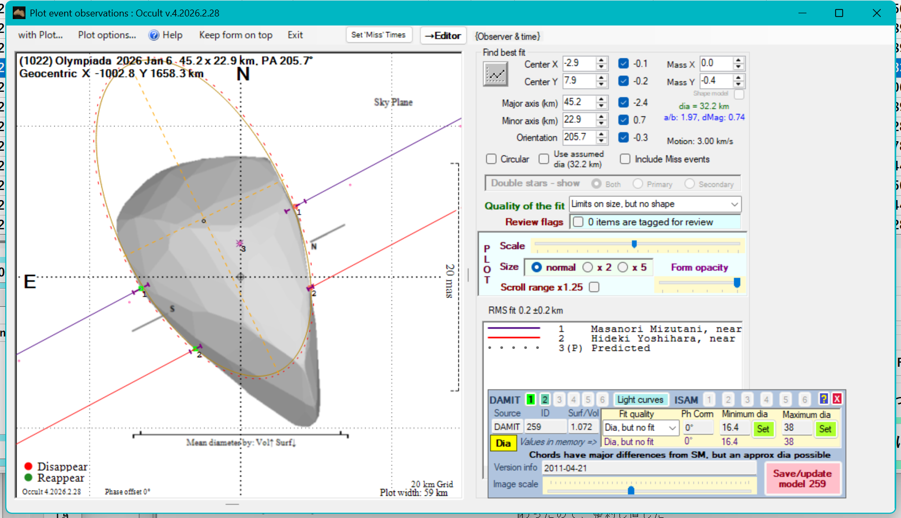The height and width of the screenshot is (518, 901).
Task: Close the shape model panel with red X
Action: (x=837, y=399)
